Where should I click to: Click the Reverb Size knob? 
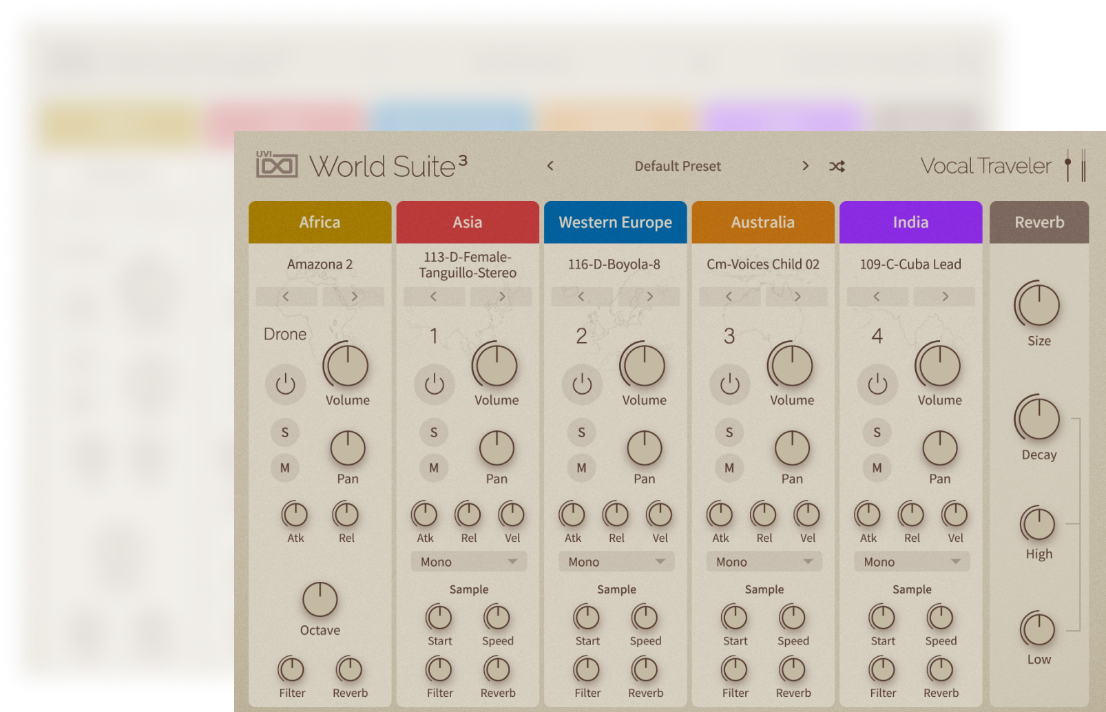click(x=1038, y=304)
